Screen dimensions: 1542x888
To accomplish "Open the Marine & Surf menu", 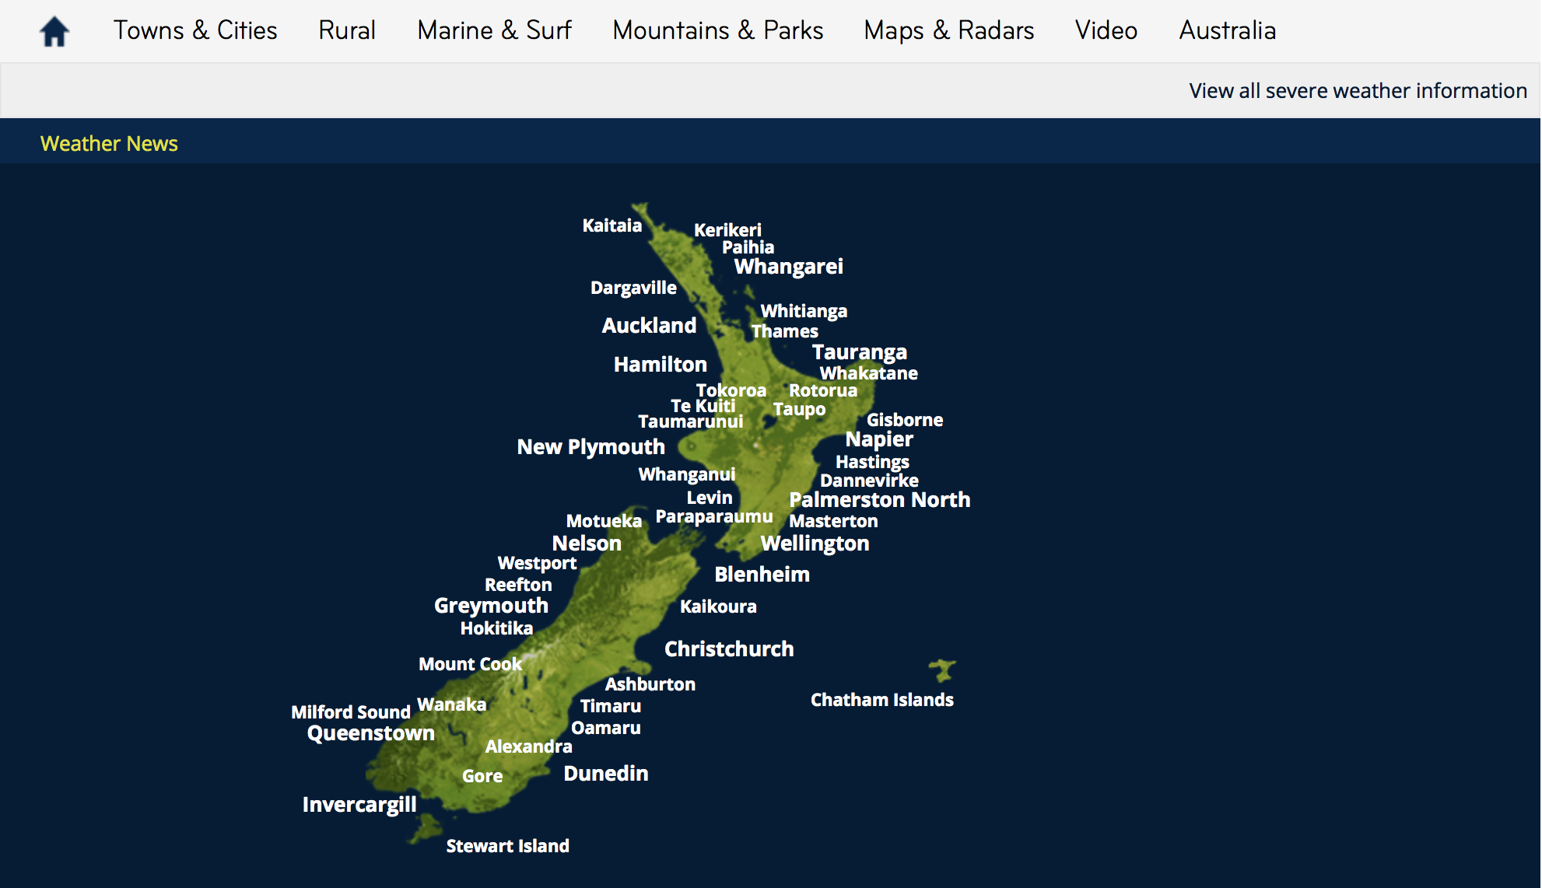I will click(x=494, y=30).
